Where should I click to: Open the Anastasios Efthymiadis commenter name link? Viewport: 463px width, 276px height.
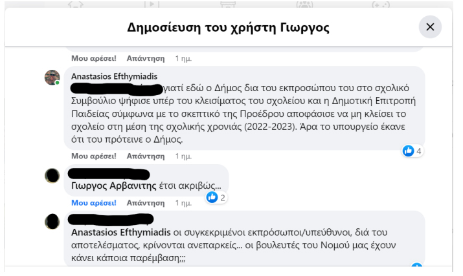click(113, 76)
